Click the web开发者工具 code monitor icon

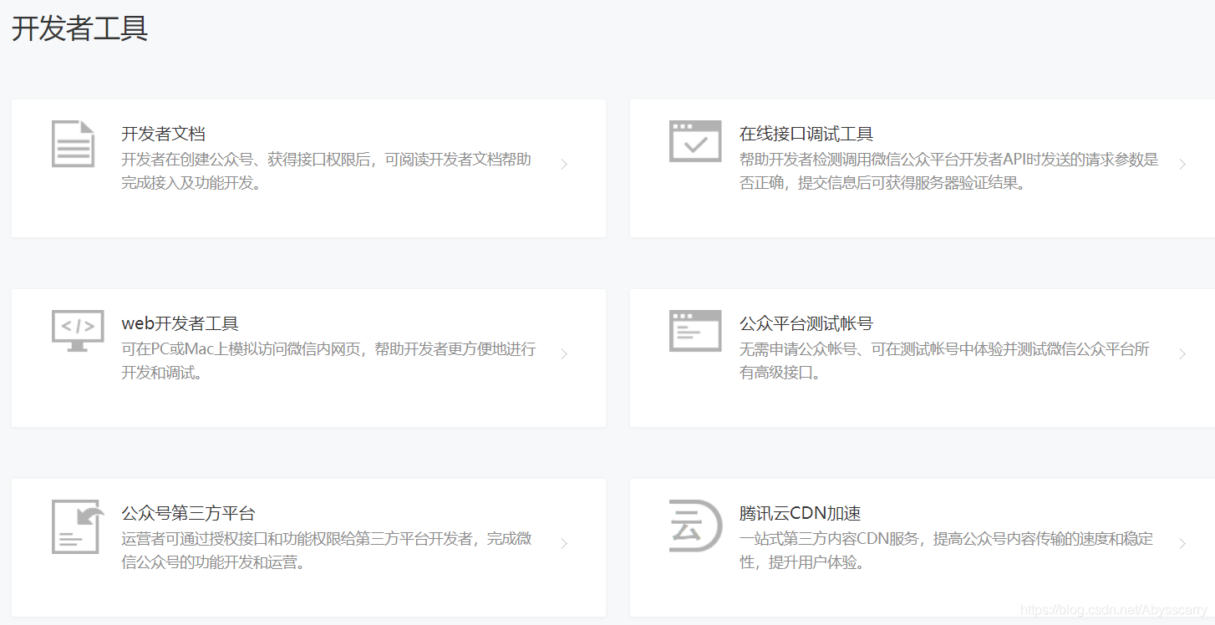pos(76,331)
